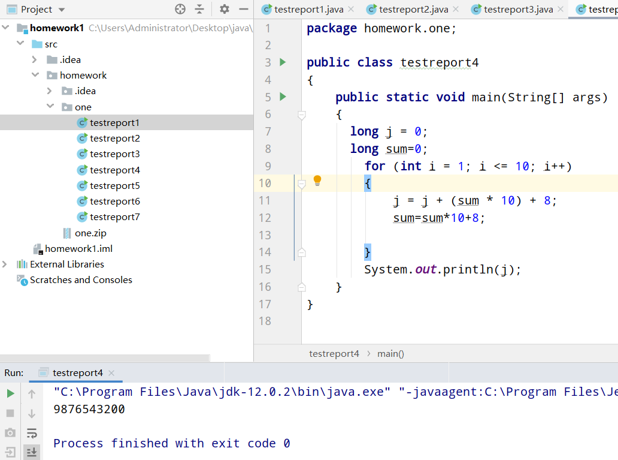The width and height of the screenshot is (618, 460).
Task: Click the Down the stack trace arrow
Action: pos(32,413)
